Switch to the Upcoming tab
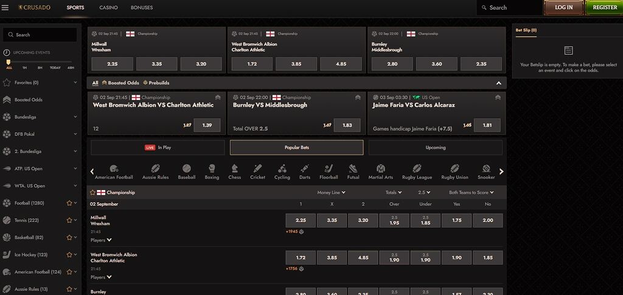Image resolution: width=623 pixels, height=295 pixels. pos(436,147)
